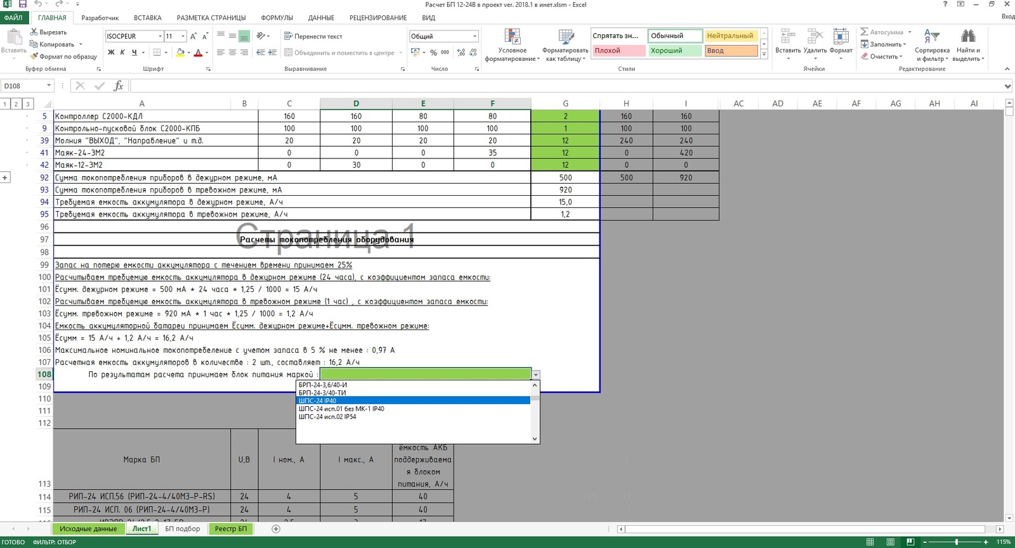Click the Insert Function fx icon
The height and width of the screenshot is (548, 1015).
pyautogui.click(x=118, y=86)
